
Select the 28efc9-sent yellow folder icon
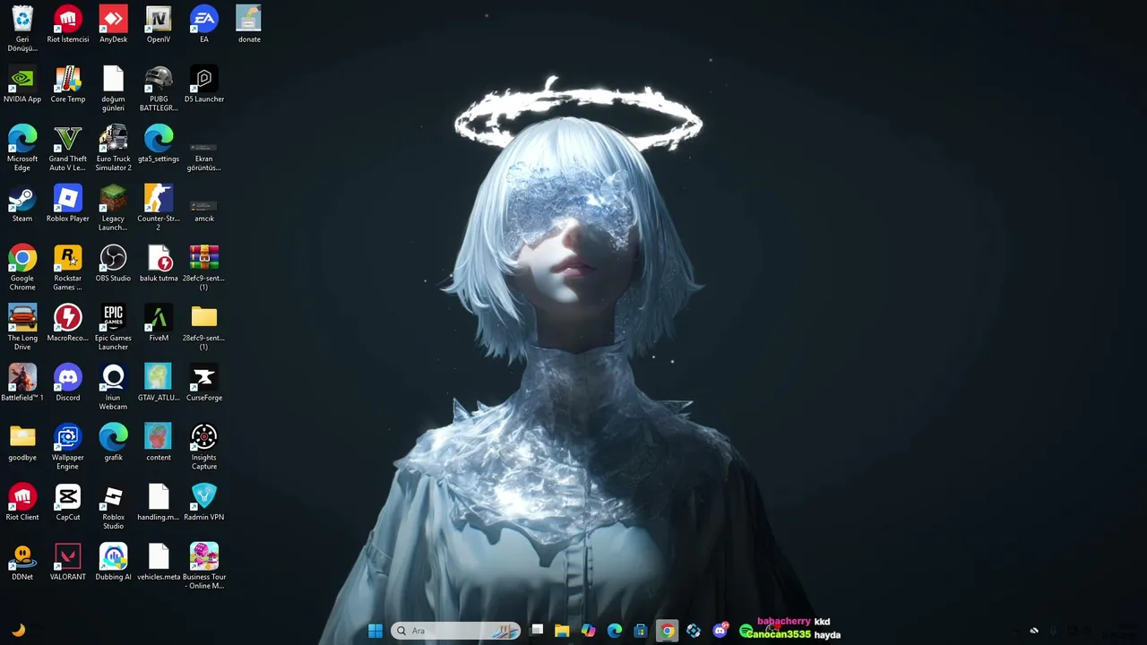tap(204, 317)
